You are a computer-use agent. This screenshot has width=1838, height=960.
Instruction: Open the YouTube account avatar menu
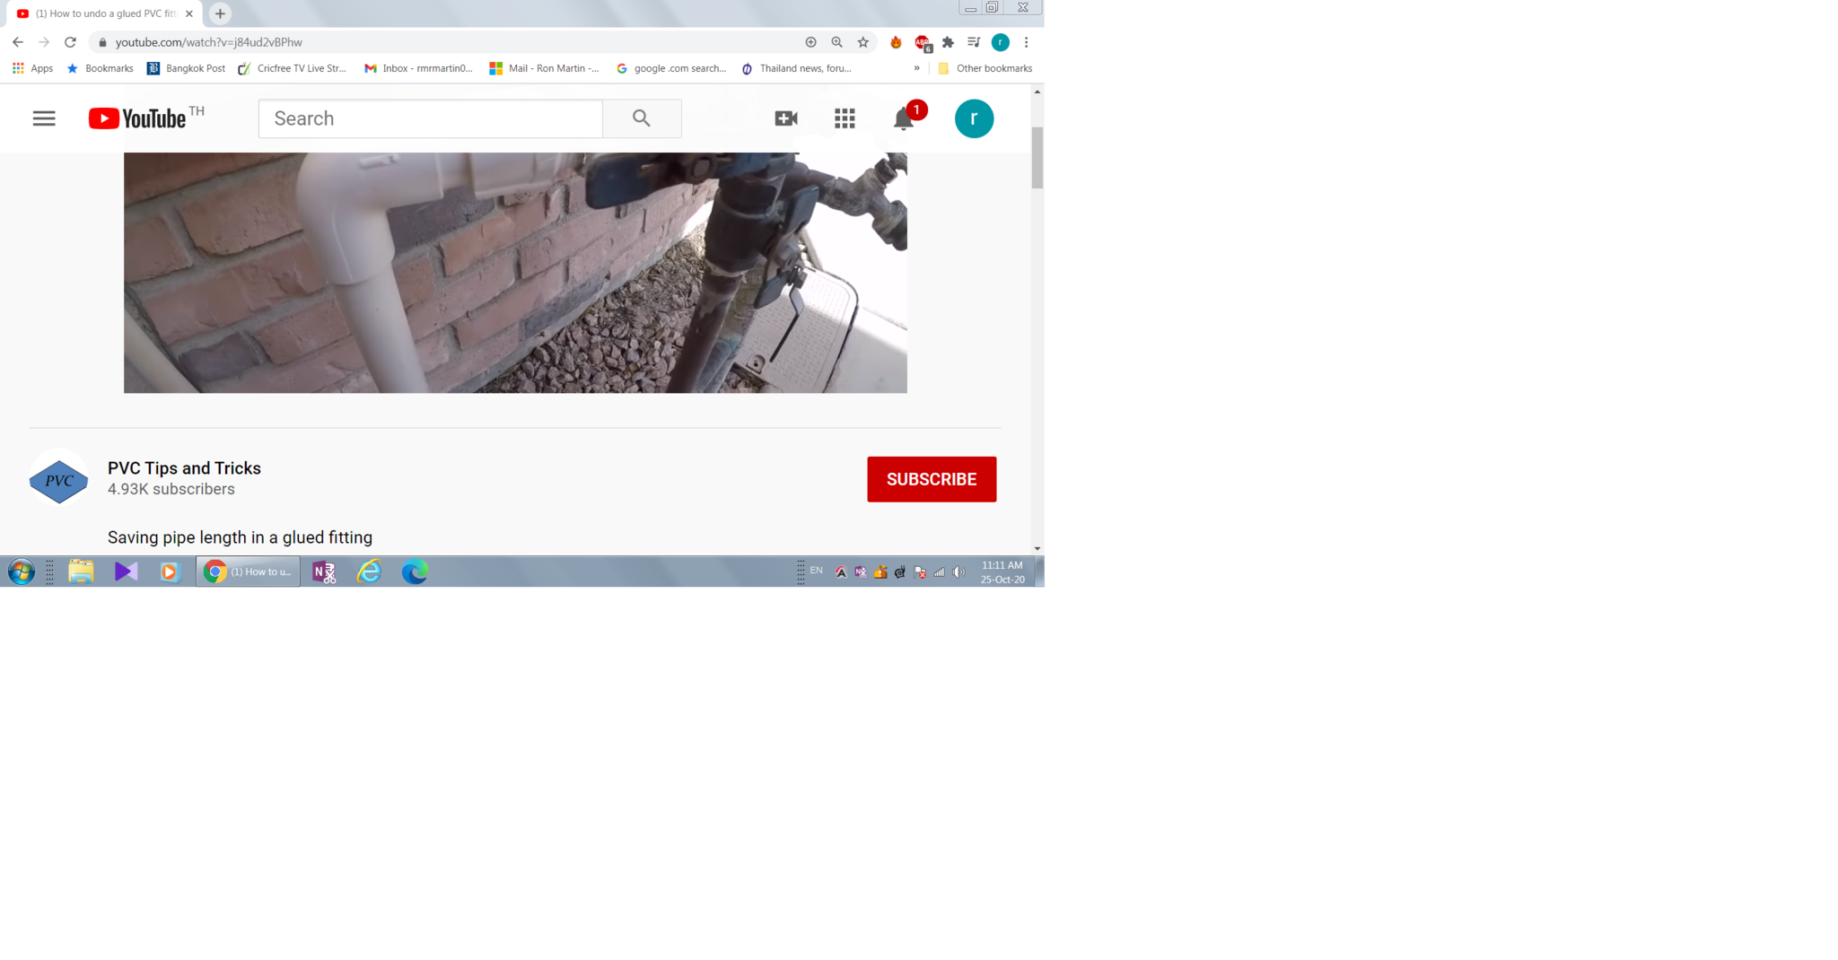tap(974, 118)
